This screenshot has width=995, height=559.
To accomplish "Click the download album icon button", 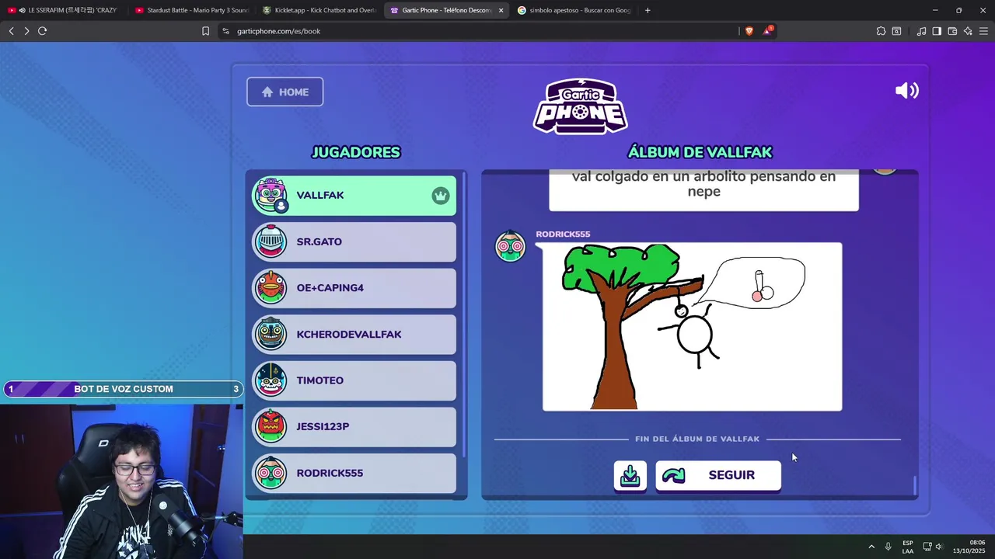I will 630,475.
